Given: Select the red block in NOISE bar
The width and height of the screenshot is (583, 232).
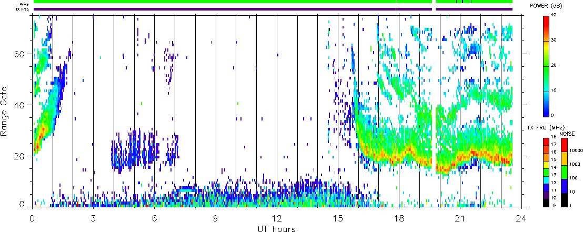Looking at the screenshot, I should [564, 145].
